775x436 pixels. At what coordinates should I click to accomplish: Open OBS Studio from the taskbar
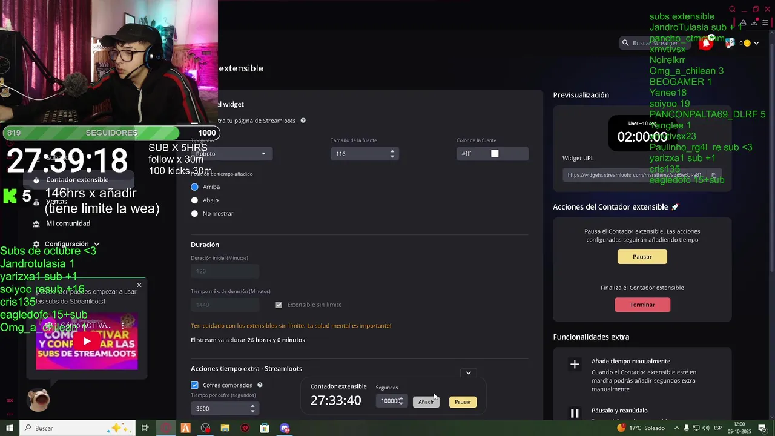coord(206,428)
